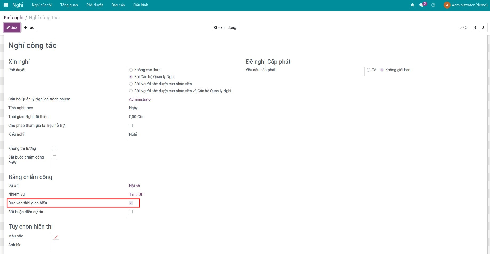Click Kiểu nghỉ breadcrumb
This screenshot has width=490, height=254.
(14, 18)
